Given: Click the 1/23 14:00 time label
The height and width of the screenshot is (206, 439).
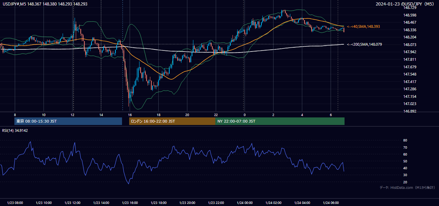Looking at the screenshot, I should pyautogui.click(x=101, y=203).
